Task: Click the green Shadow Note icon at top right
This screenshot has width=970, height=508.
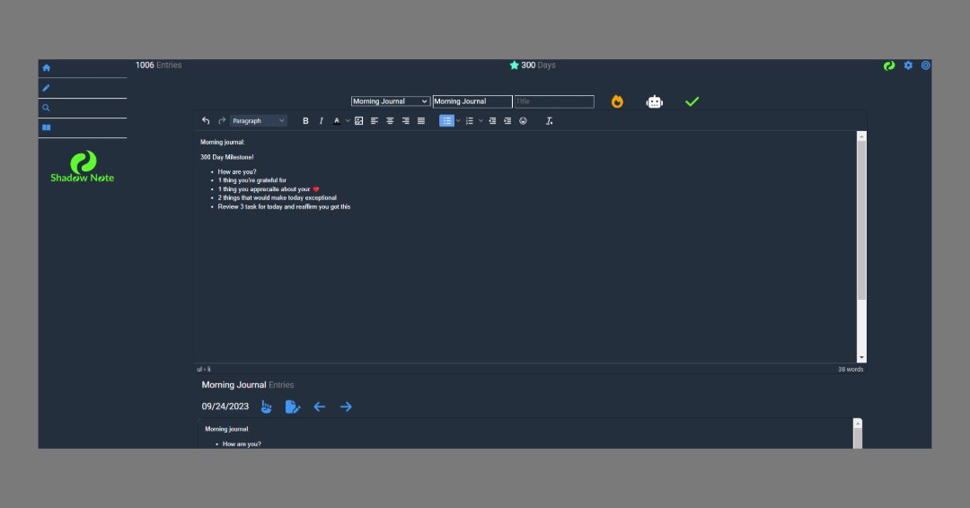Action: 889,66
